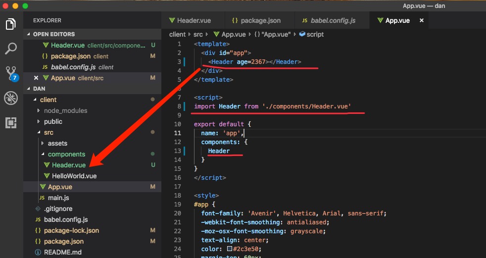The image size is (486, 258).
Task: Open the Debug activity bar icon
Action: (11, 99)
